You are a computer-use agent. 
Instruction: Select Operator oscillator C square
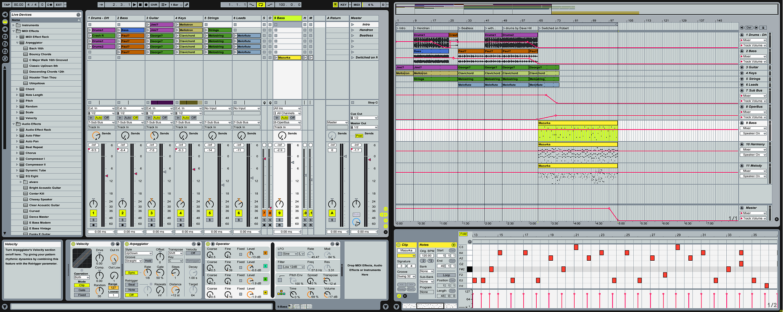265,266
